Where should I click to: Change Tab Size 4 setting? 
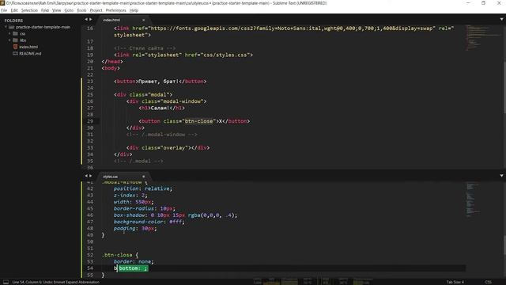[455, 282]
